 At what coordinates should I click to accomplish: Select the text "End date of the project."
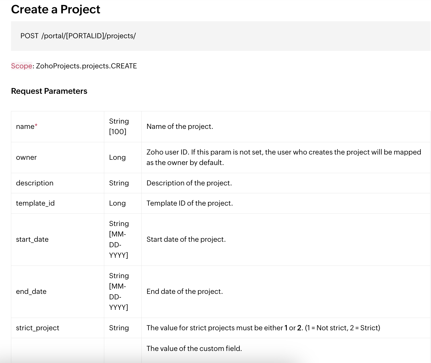click(x=185, y=291)
